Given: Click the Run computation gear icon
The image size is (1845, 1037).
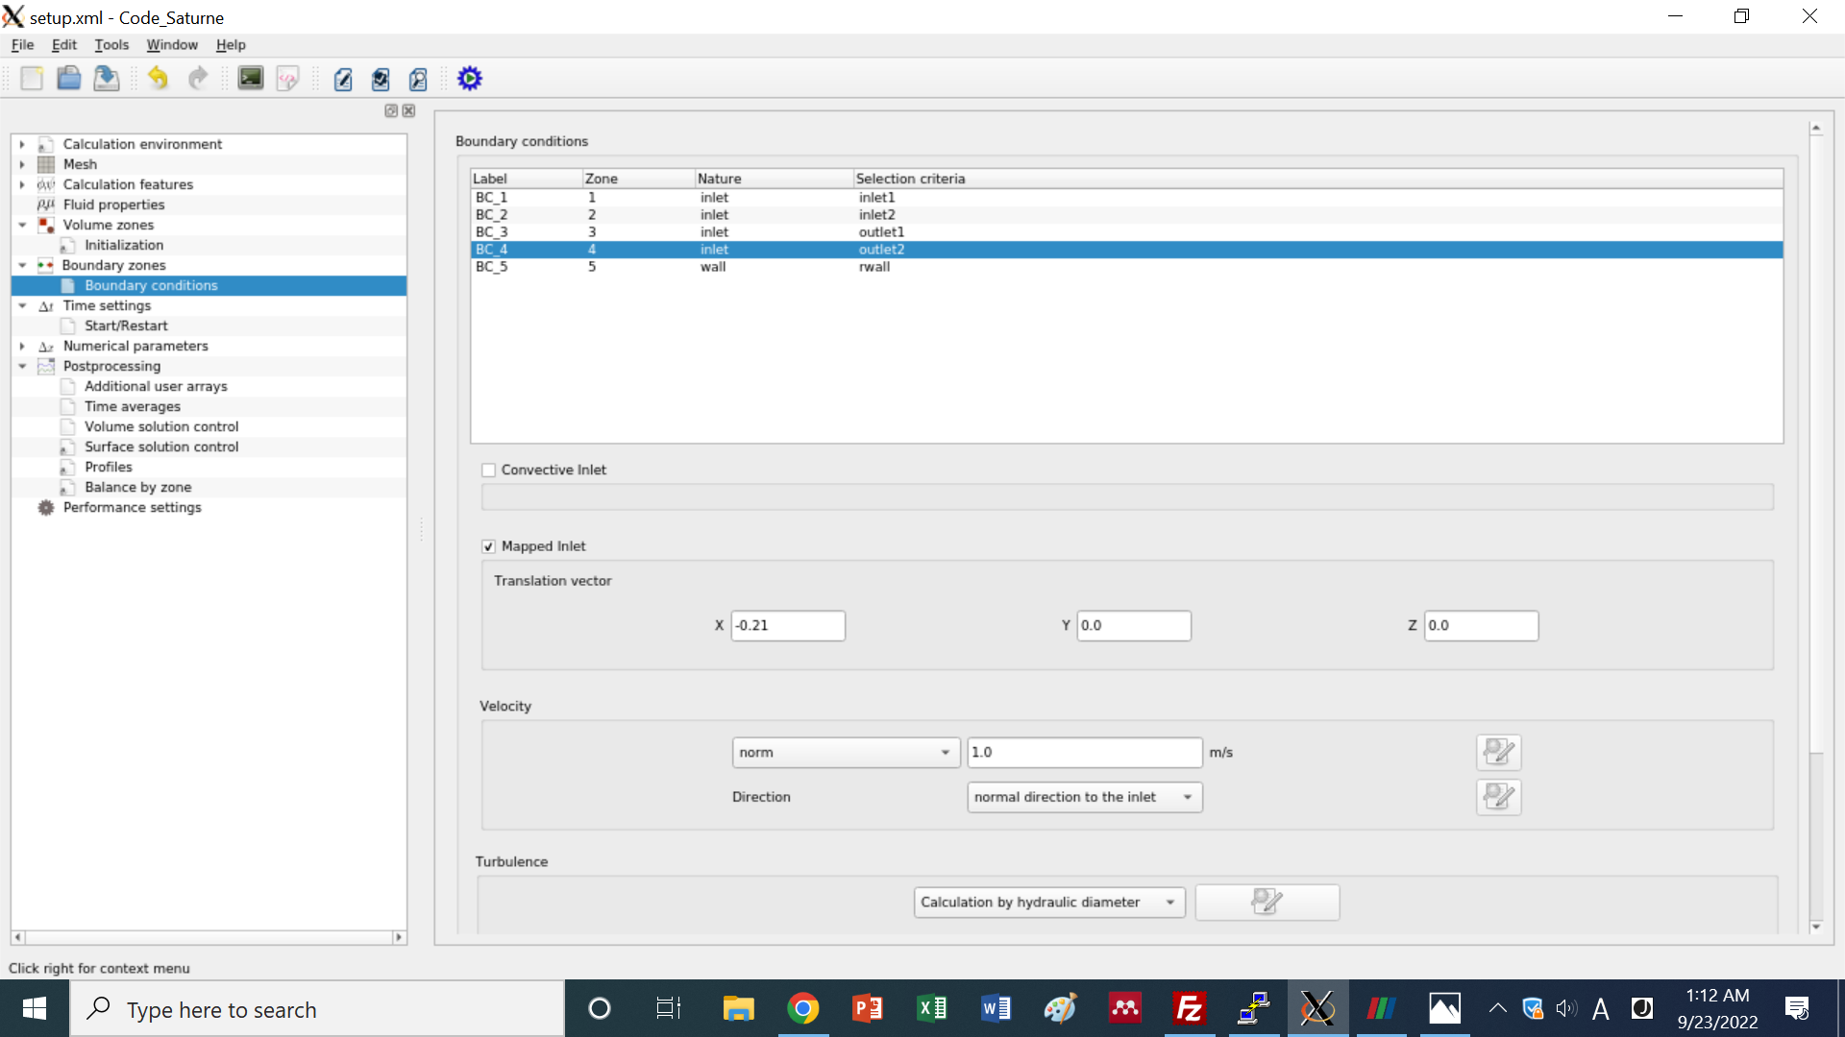Looking at the screenshot, I should pyautogui.click(x=469, y=79).
